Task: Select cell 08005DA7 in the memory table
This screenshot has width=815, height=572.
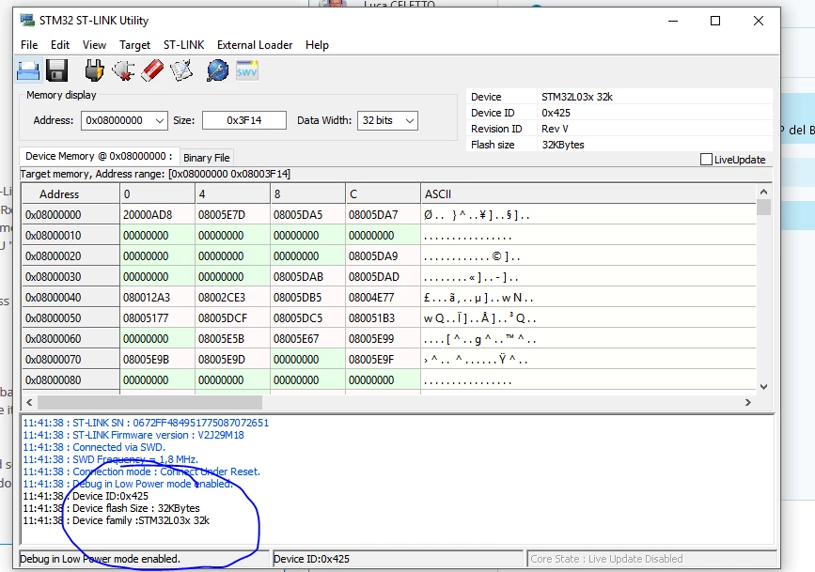Action: click(x=384, y=214)
